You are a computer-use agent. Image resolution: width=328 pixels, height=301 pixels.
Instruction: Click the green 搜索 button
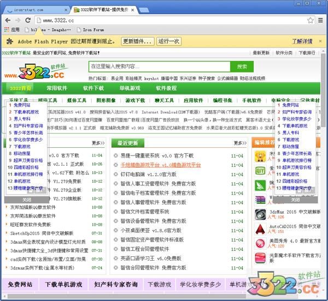[242, 67]
